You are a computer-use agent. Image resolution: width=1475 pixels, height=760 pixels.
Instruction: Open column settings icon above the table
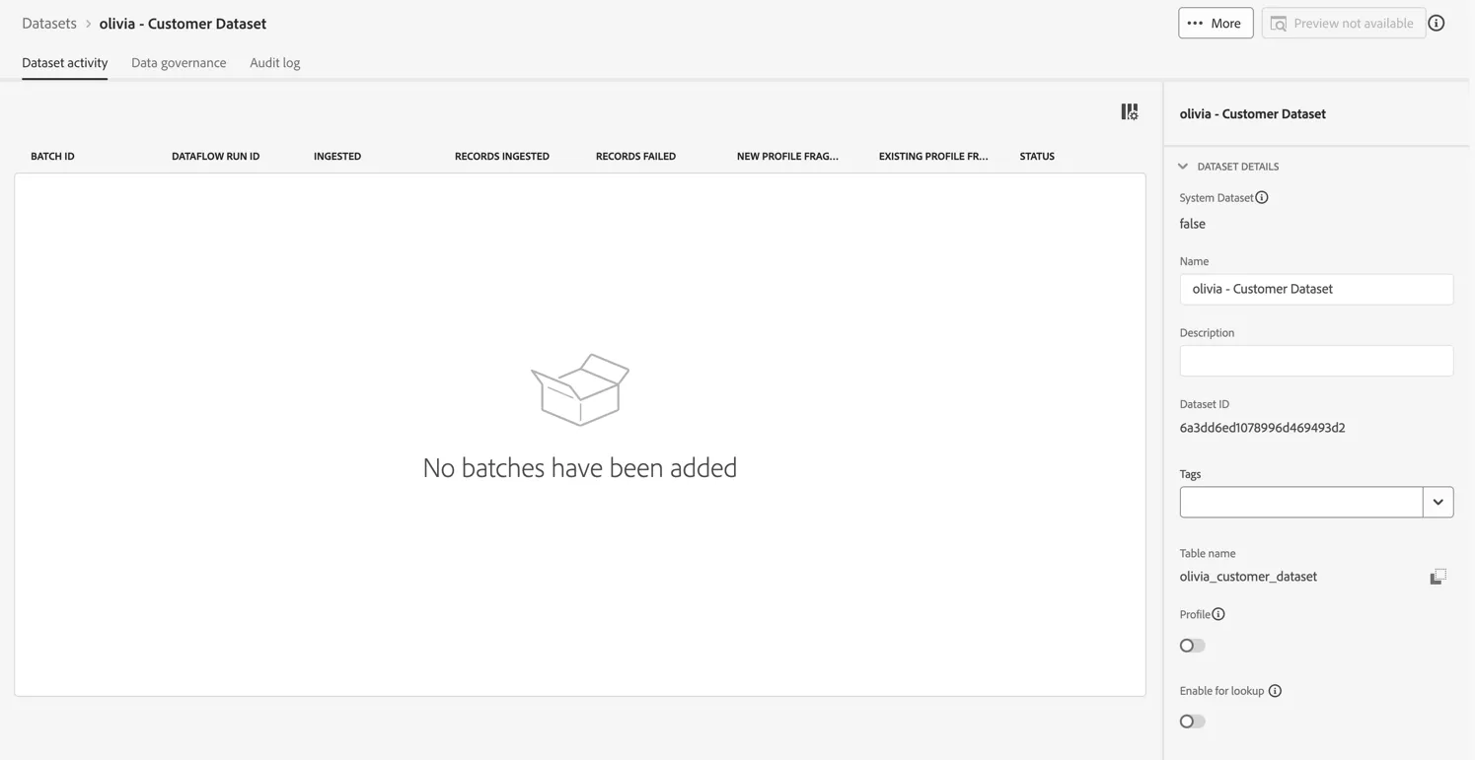click(x=1130, y=112)
